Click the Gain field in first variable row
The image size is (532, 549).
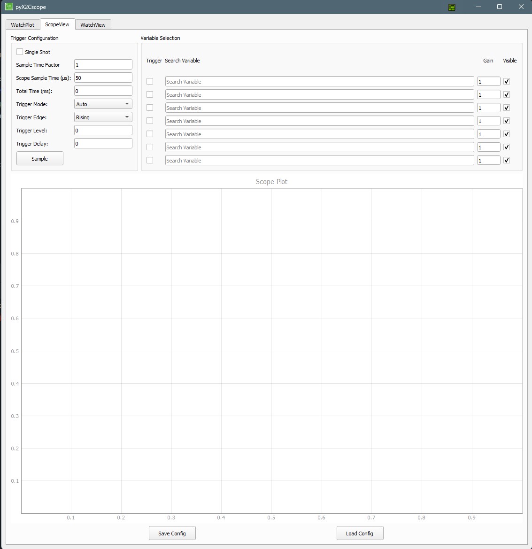[x=489, y=81]
